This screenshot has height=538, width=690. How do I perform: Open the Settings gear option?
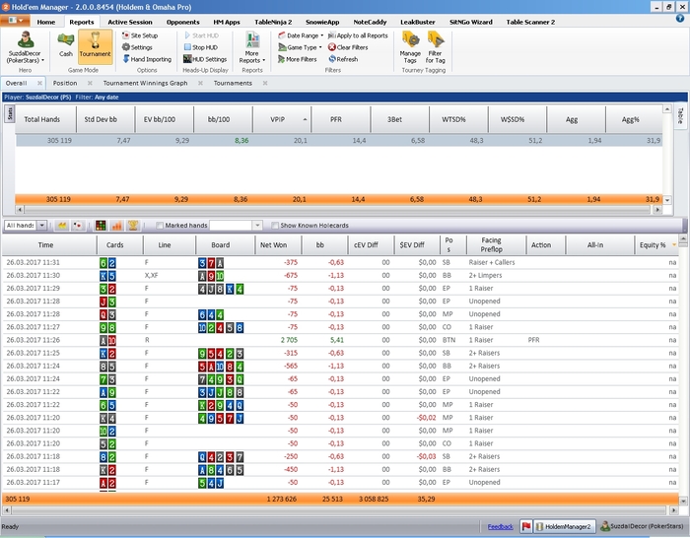point(137,47)
